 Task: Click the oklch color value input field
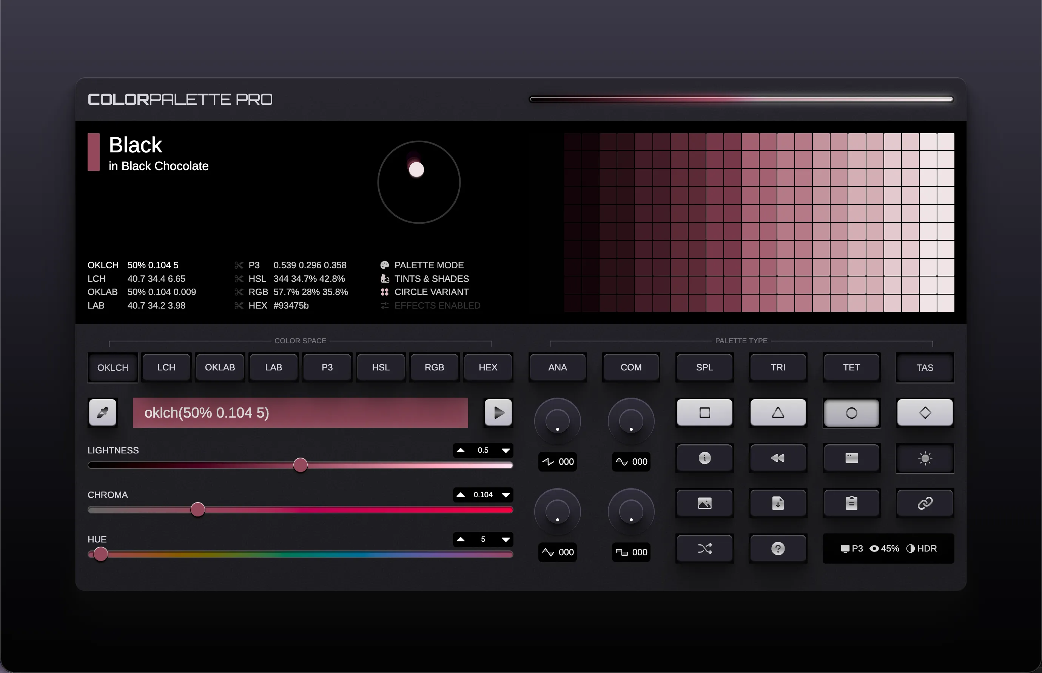point(300,413)
